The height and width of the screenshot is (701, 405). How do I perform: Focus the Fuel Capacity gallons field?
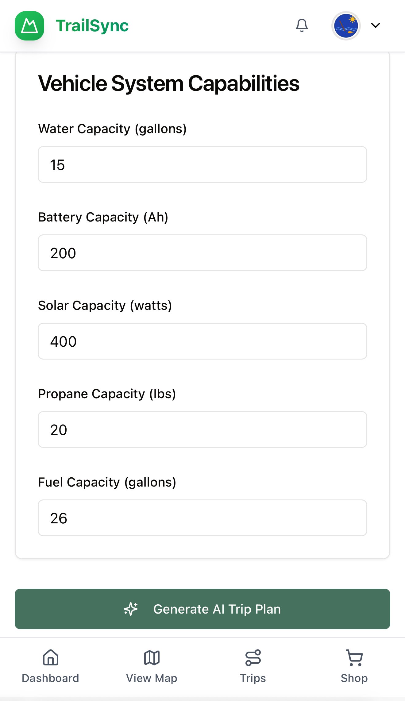(202, 518)
